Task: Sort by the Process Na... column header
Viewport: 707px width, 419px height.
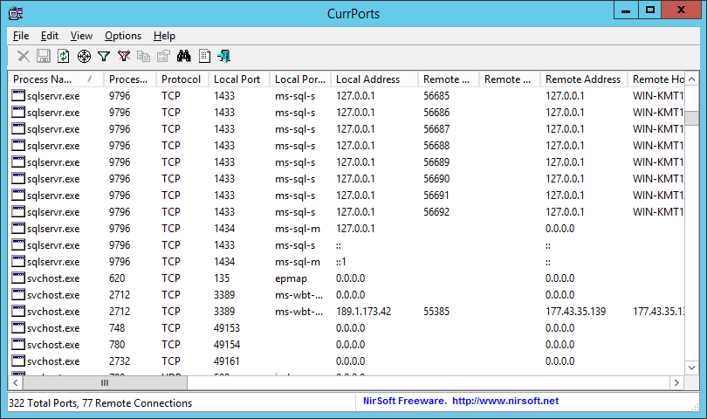Action: (56, 79)
